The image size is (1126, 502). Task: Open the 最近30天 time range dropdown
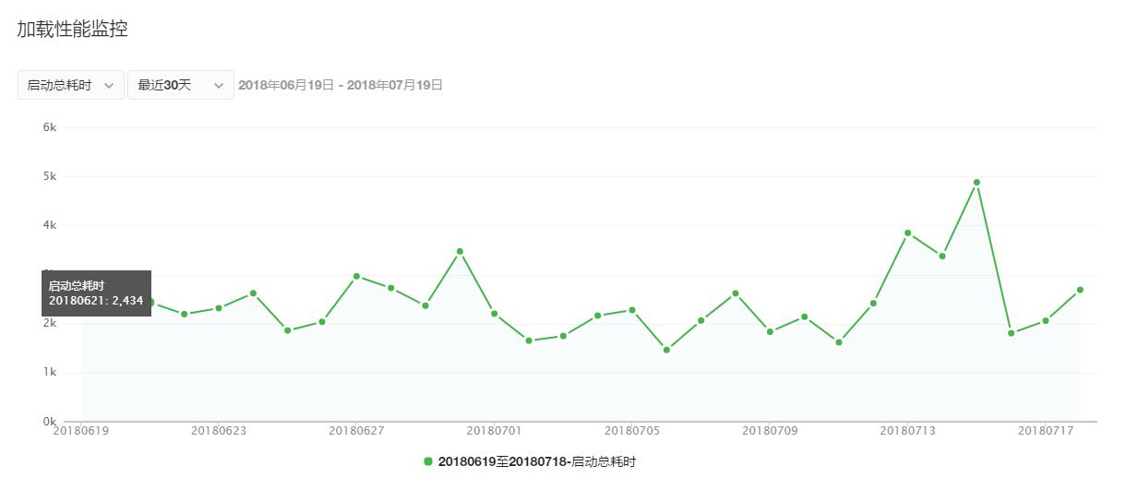[x=180, y=85]
